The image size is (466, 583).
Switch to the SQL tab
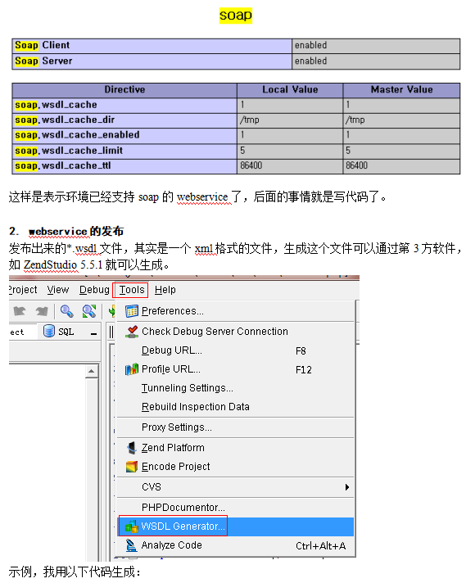pyautogui.click(x=59, y=332)
